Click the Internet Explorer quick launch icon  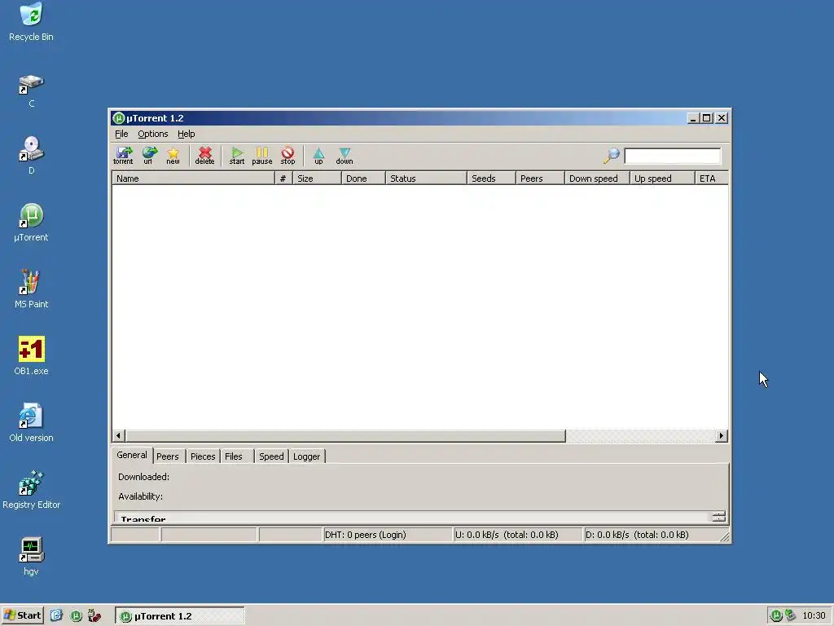pos(56,616)
